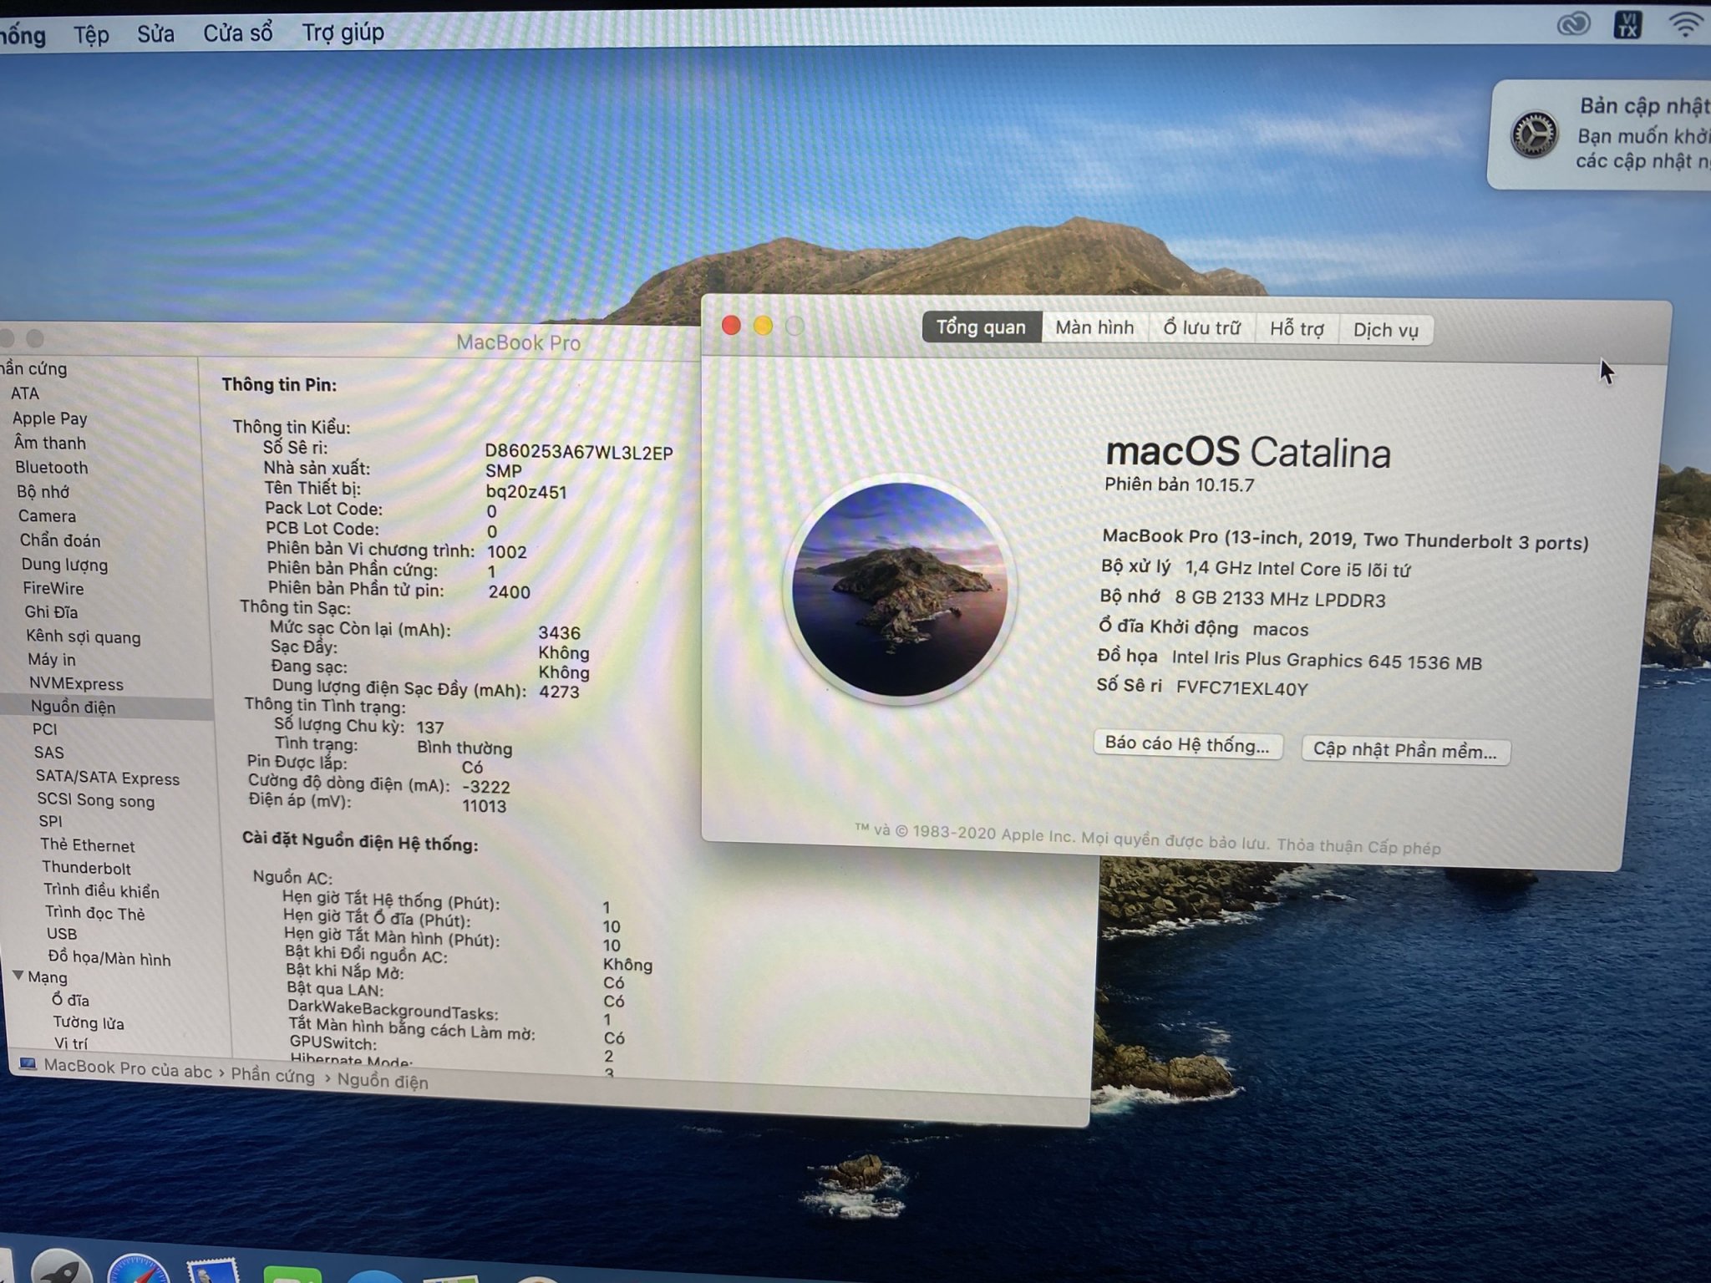
Task: Open the Cửa sổ menu
Action: click(238, 33)
